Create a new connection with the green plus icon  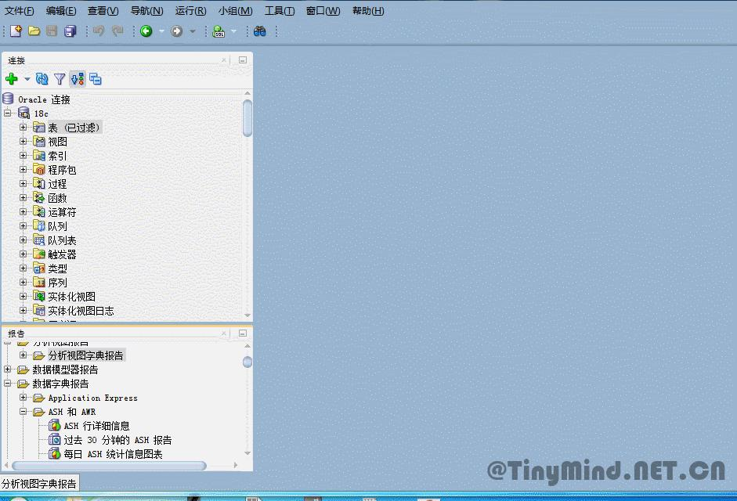10,78
